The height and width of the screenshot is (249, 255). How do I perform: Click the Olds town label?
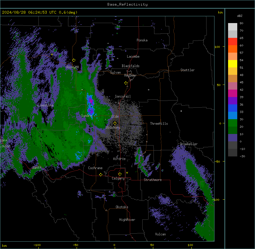[x=115, y=117]
